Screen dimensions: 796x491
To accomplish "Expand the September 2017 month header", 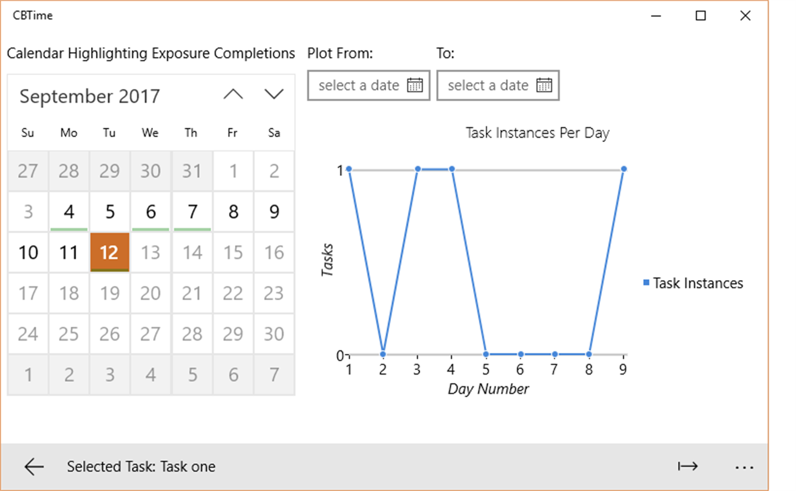I will point(90,96).
